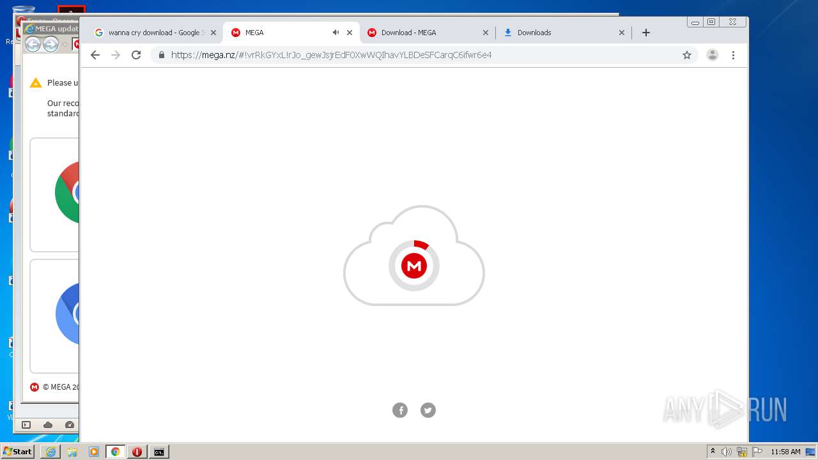818x460 pixels.
Task: Switch to Opera via the taskbar
Action: point(137,452)
